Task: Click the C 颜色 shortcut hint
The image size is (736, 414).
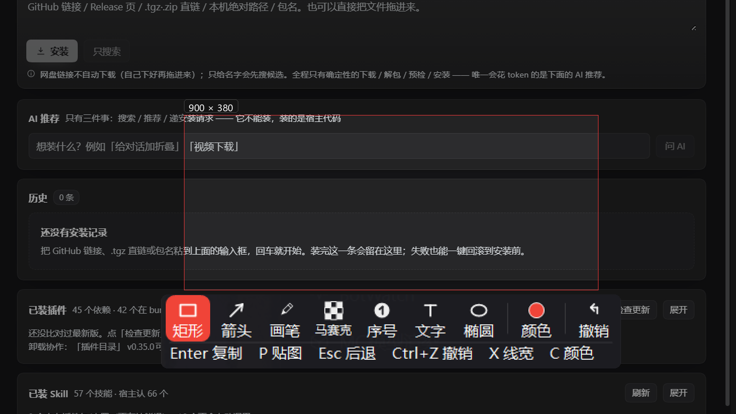Action: pos(572,353)
